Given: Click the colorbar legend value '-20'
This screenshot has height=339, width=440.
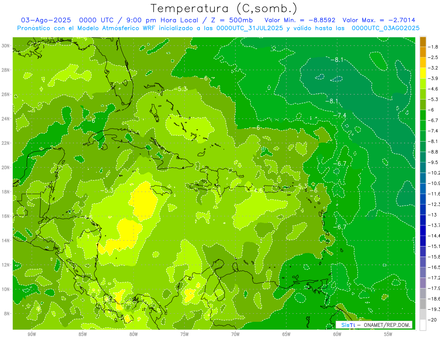Looking at the screenshot, I should pos(433,320).
